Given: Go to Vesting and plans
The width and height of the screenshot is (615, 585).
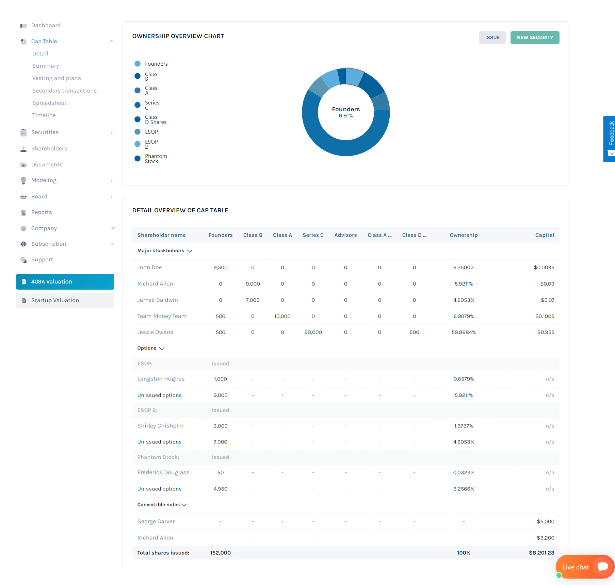Looking at the screenshot, I should 56,78.
